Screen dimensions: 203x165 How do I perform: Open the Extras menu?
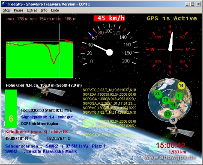(32, 10)
